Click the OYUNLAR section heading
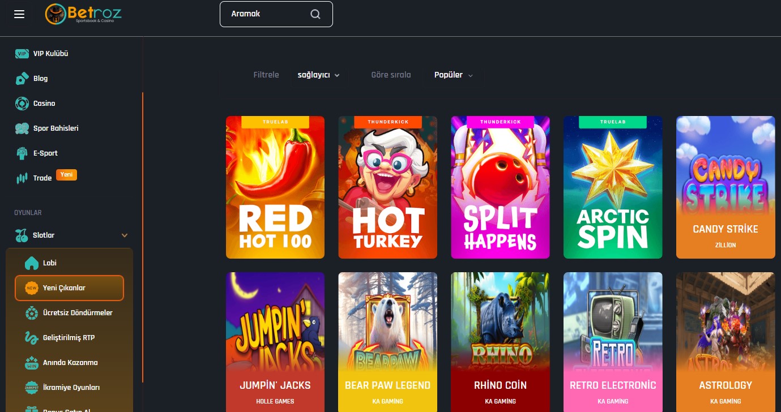Image resolution: width=781 pixels, height=412 pixels. click(28, 213)
